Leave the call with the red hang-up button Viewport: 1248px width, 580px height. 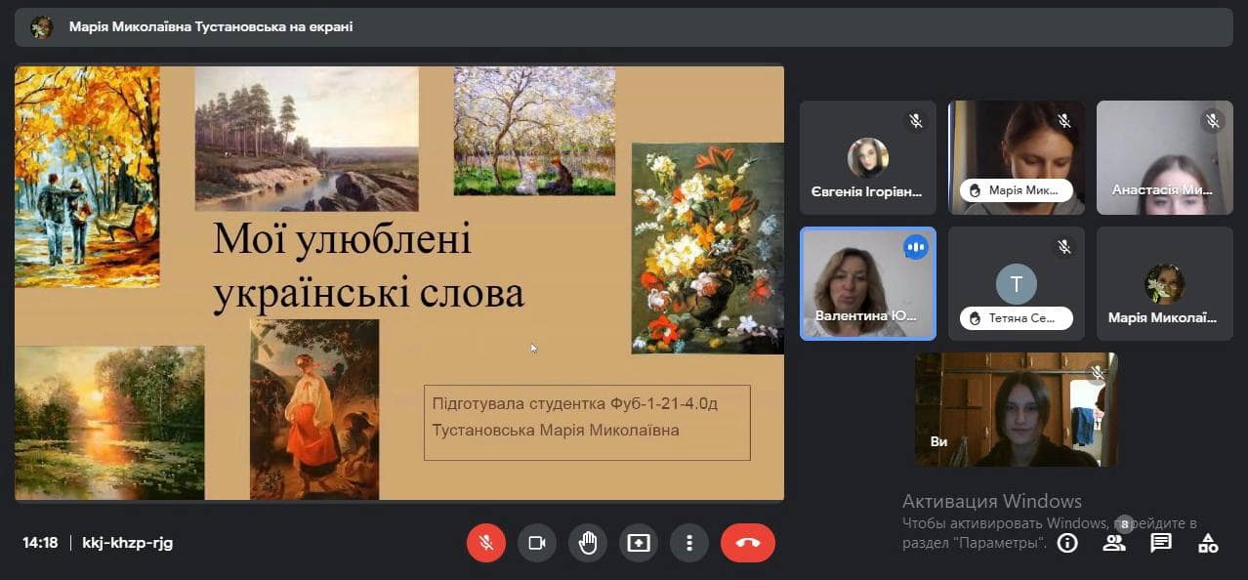(747, 543)
